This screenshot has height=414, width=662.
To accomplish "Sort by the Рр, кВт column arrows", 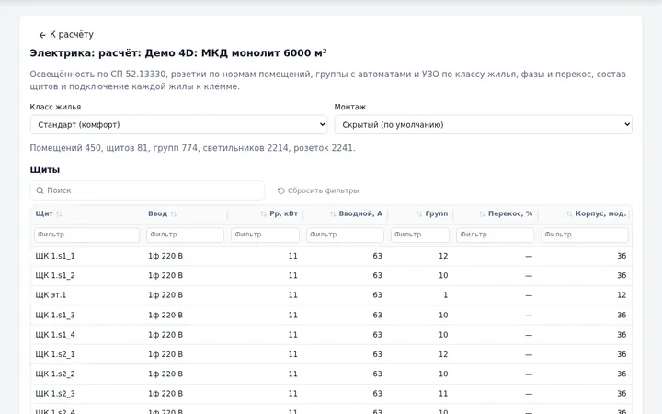I will 264,214.
